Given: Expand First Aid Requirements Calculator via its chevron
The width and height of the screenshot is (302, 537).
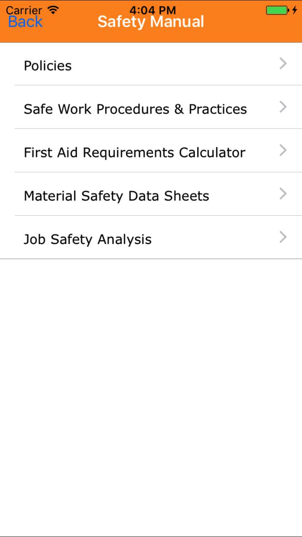Looking at the screenshot, I should (283, 151).
